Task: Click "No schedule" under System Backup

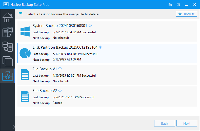Action: click(x=61, y=38)
